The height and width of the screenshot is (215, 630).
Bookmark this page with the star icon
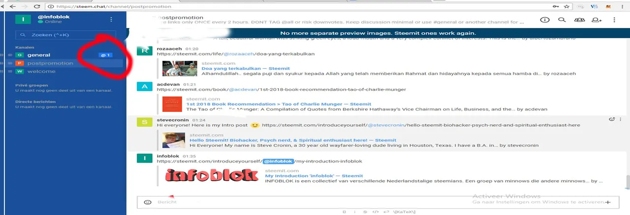pos(567,6)
